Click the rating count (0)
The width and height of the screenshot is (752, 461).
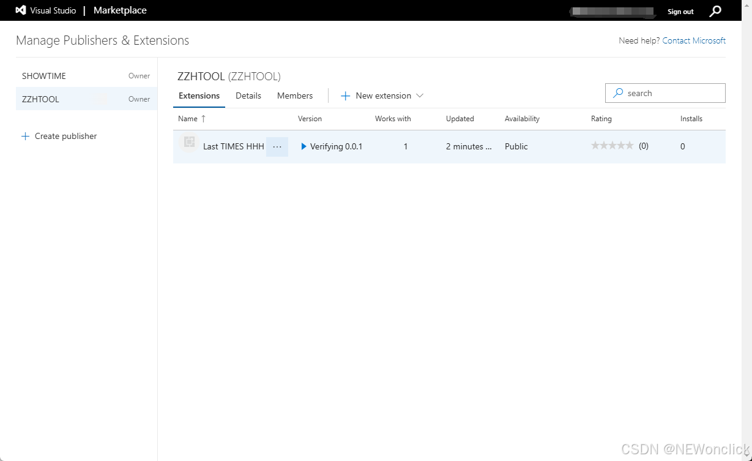pyautogui.click(x=644, y=146)
